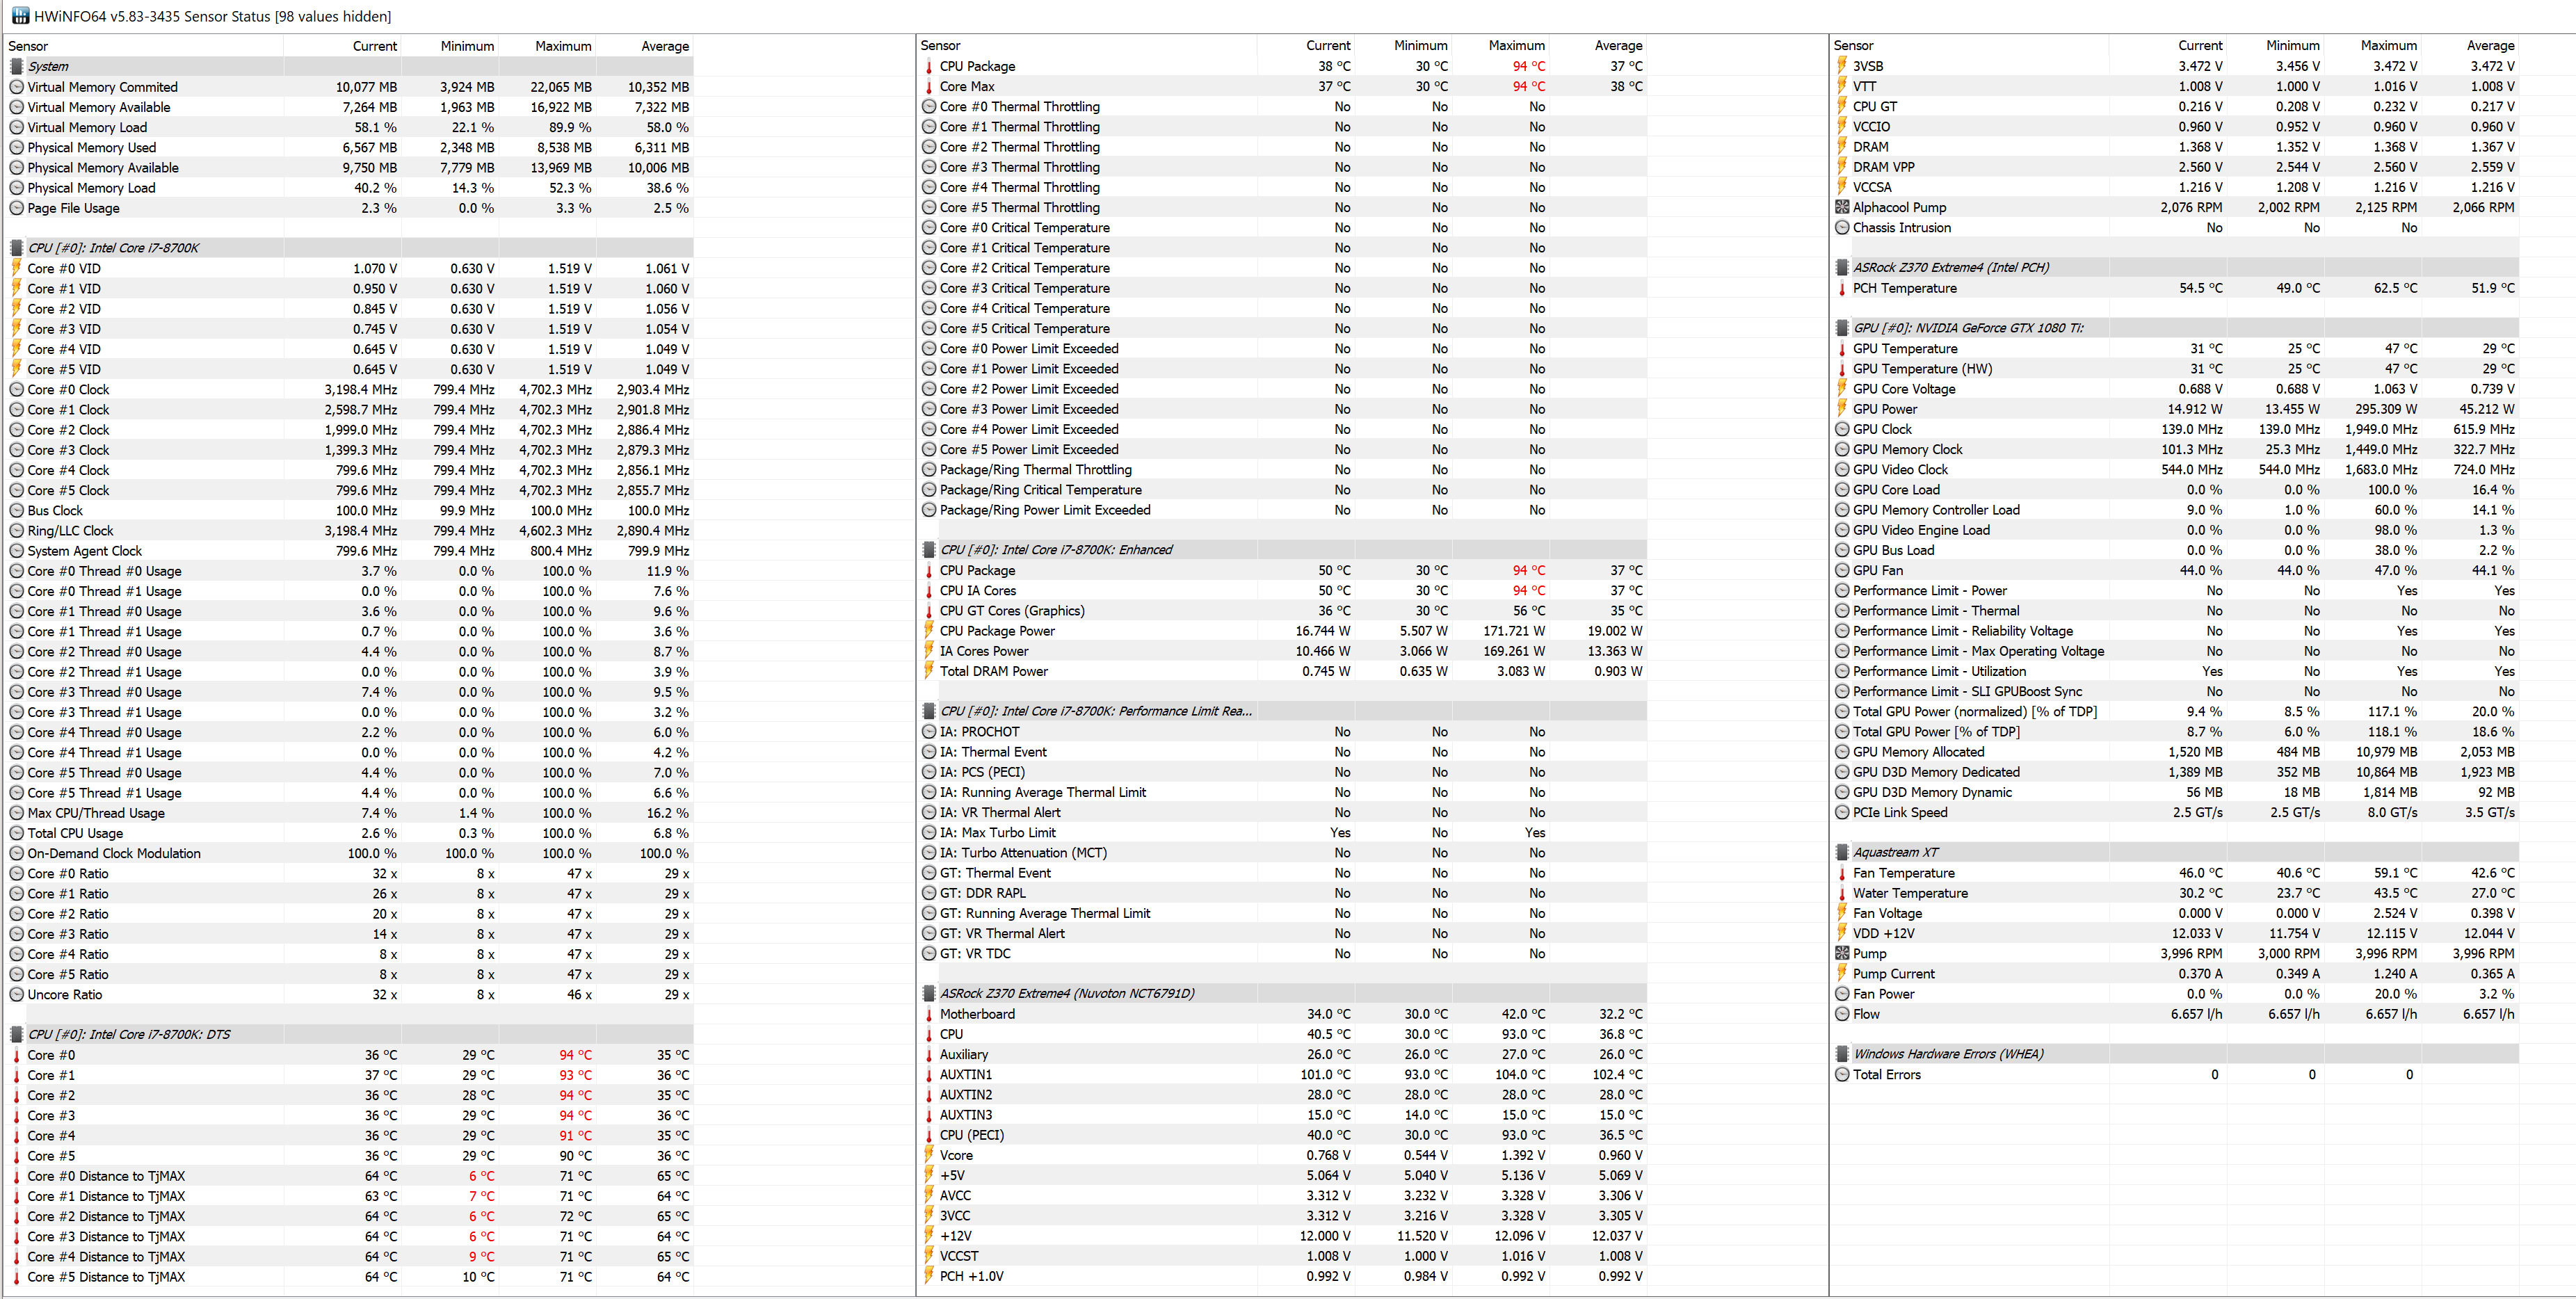Screen dimensions: 2576x1299
Task: Click the thermometer icon beside PCH Temperature
Action: point(1842,288)
